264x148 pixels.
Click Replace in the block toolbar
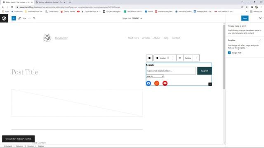pos(188,58)
